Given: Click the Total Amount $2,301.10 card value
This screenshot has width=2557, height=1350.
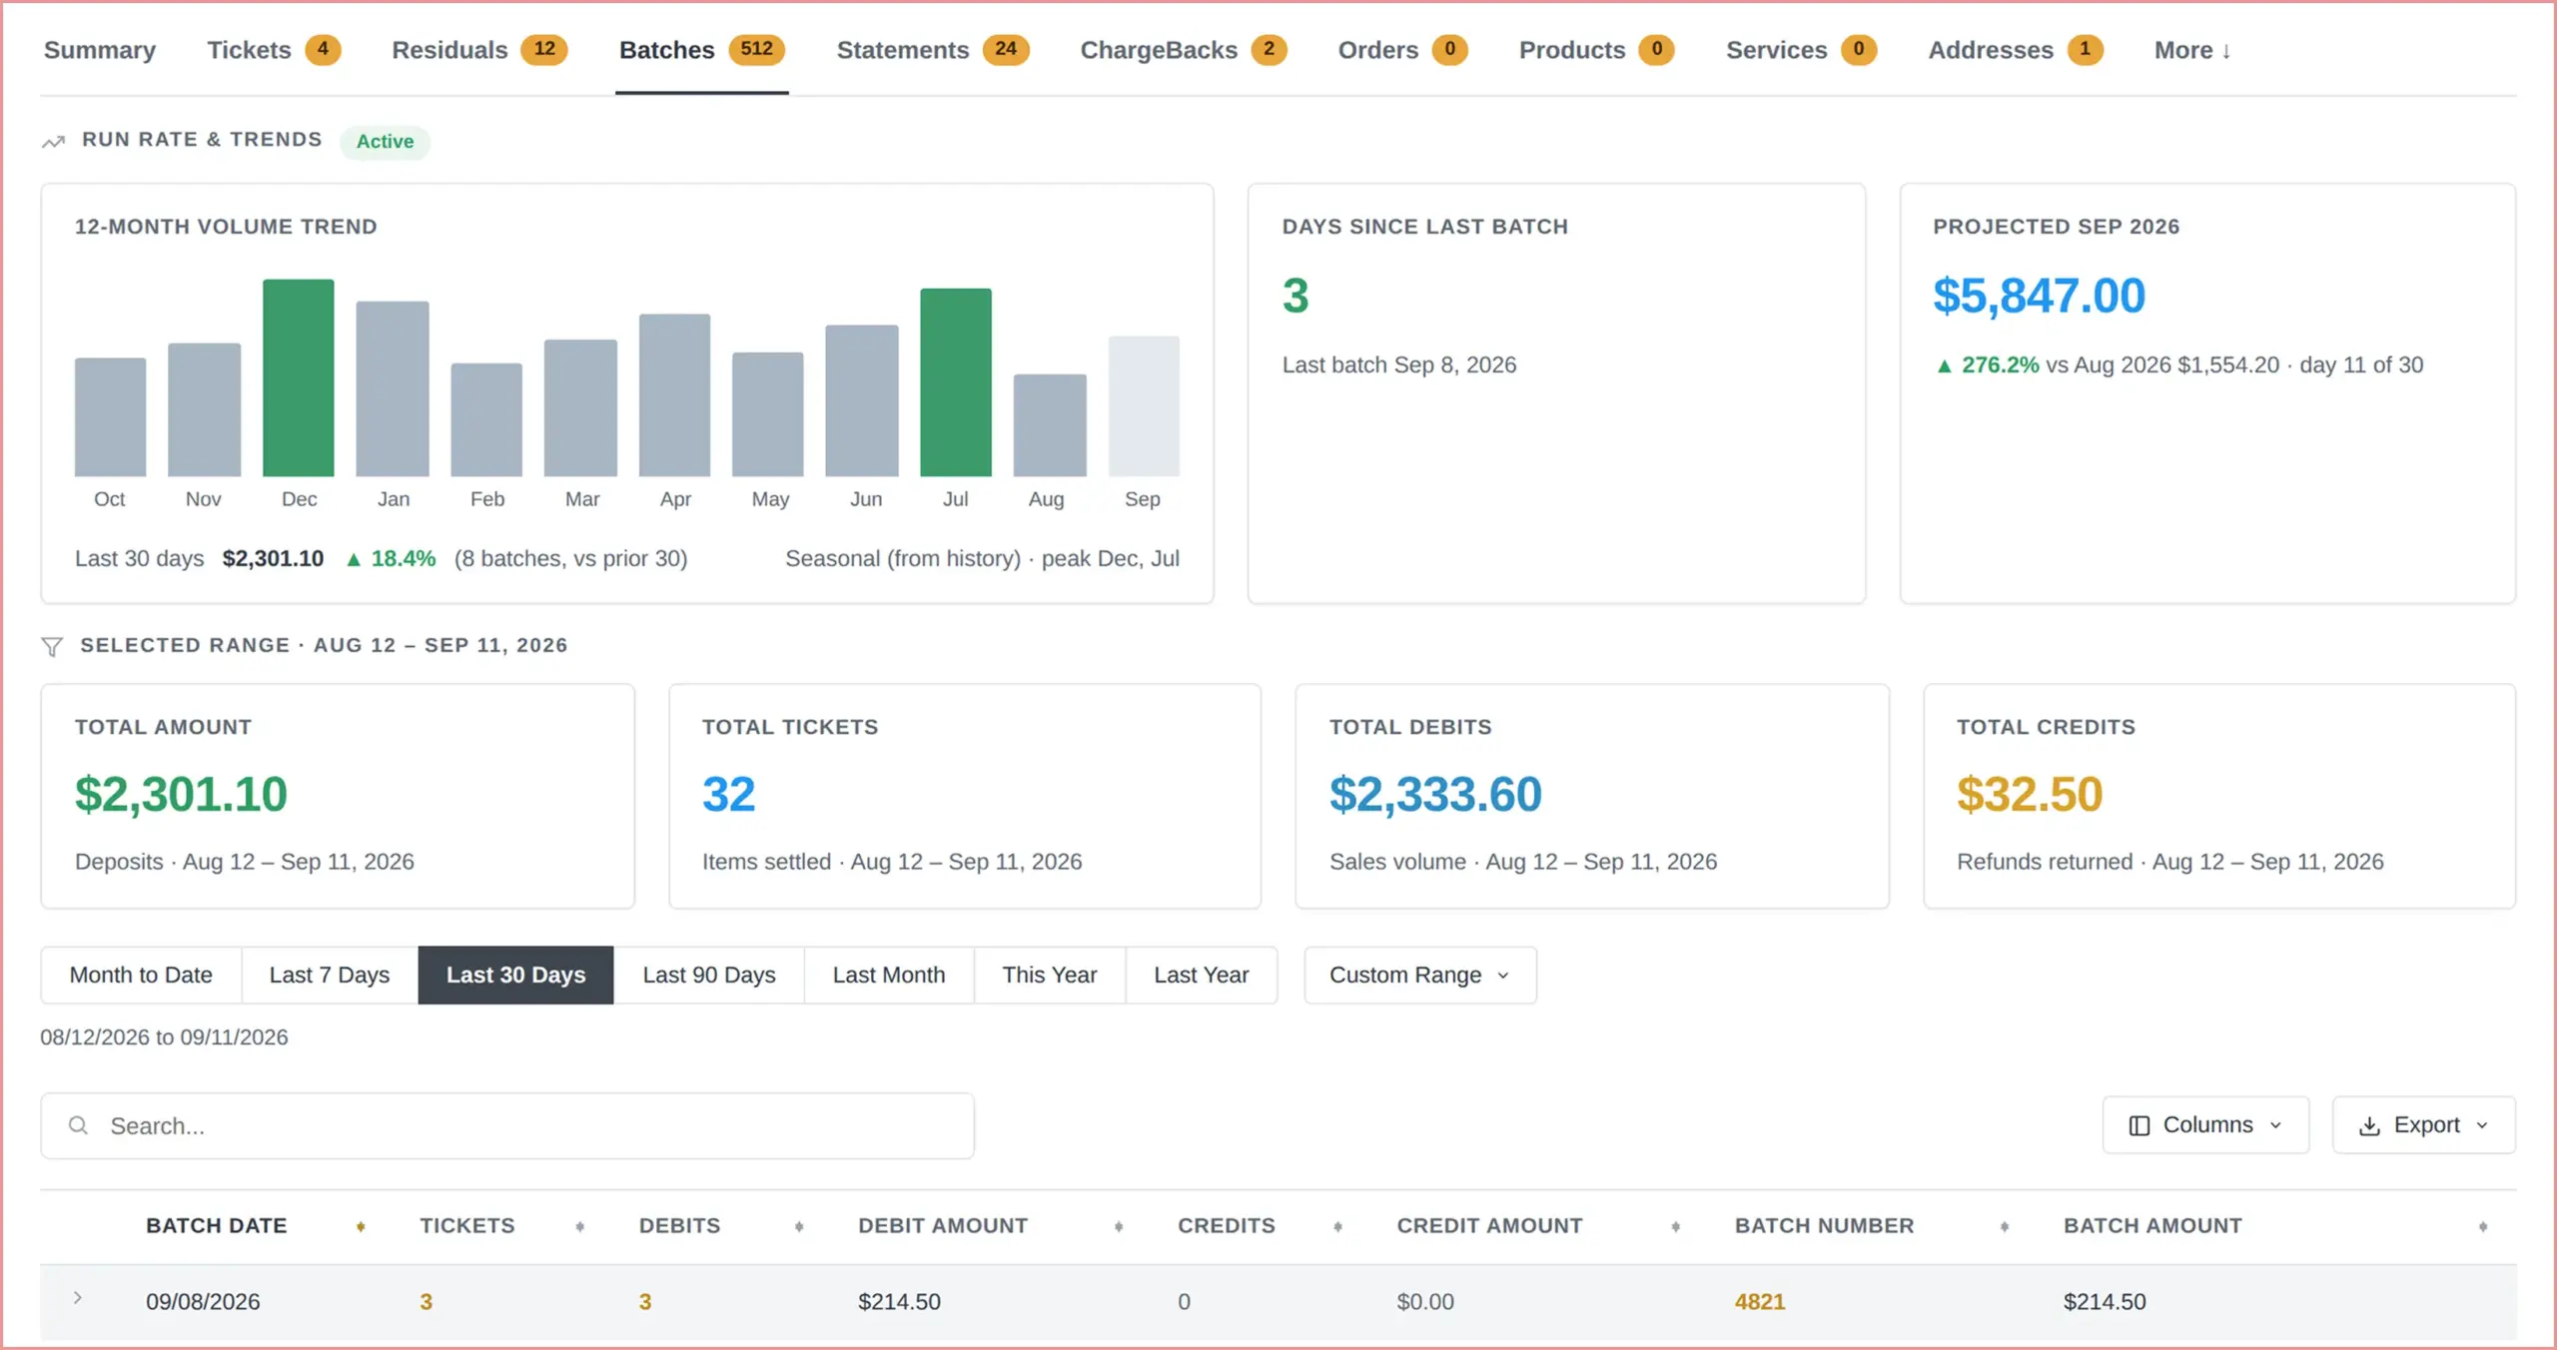Looking at the screenshot, I should [181, 794].
